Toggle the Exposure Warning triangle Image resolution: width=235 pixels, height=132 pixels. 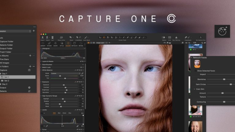(176, 37)
